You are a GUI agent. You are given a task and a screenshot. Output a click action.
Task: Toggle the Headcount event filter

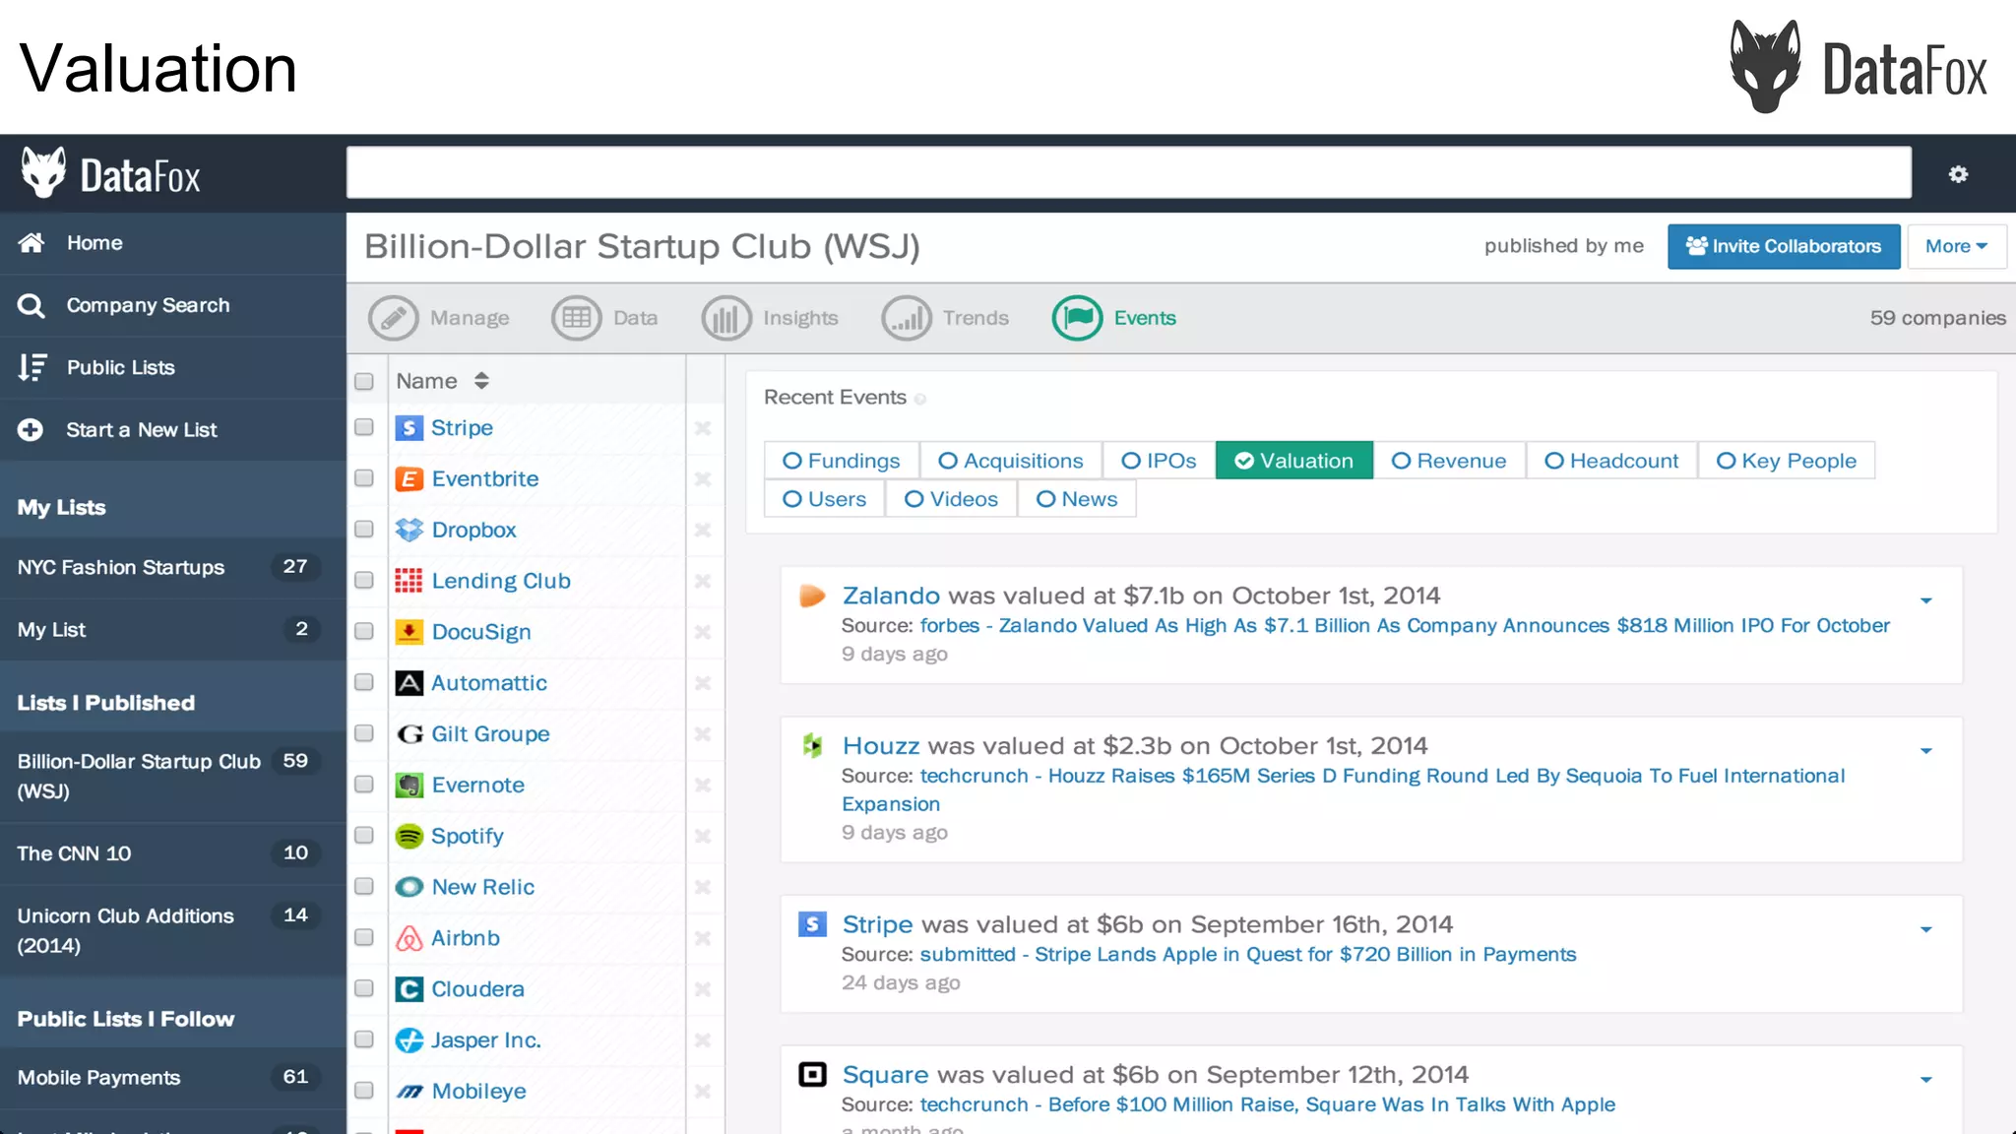click(1610, 461)
